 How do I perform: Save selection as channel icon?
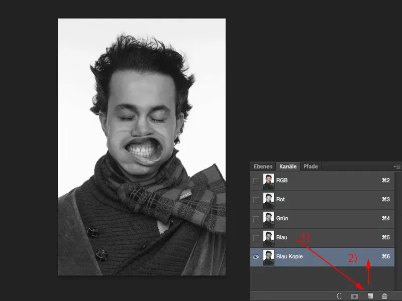coord(355,296)
